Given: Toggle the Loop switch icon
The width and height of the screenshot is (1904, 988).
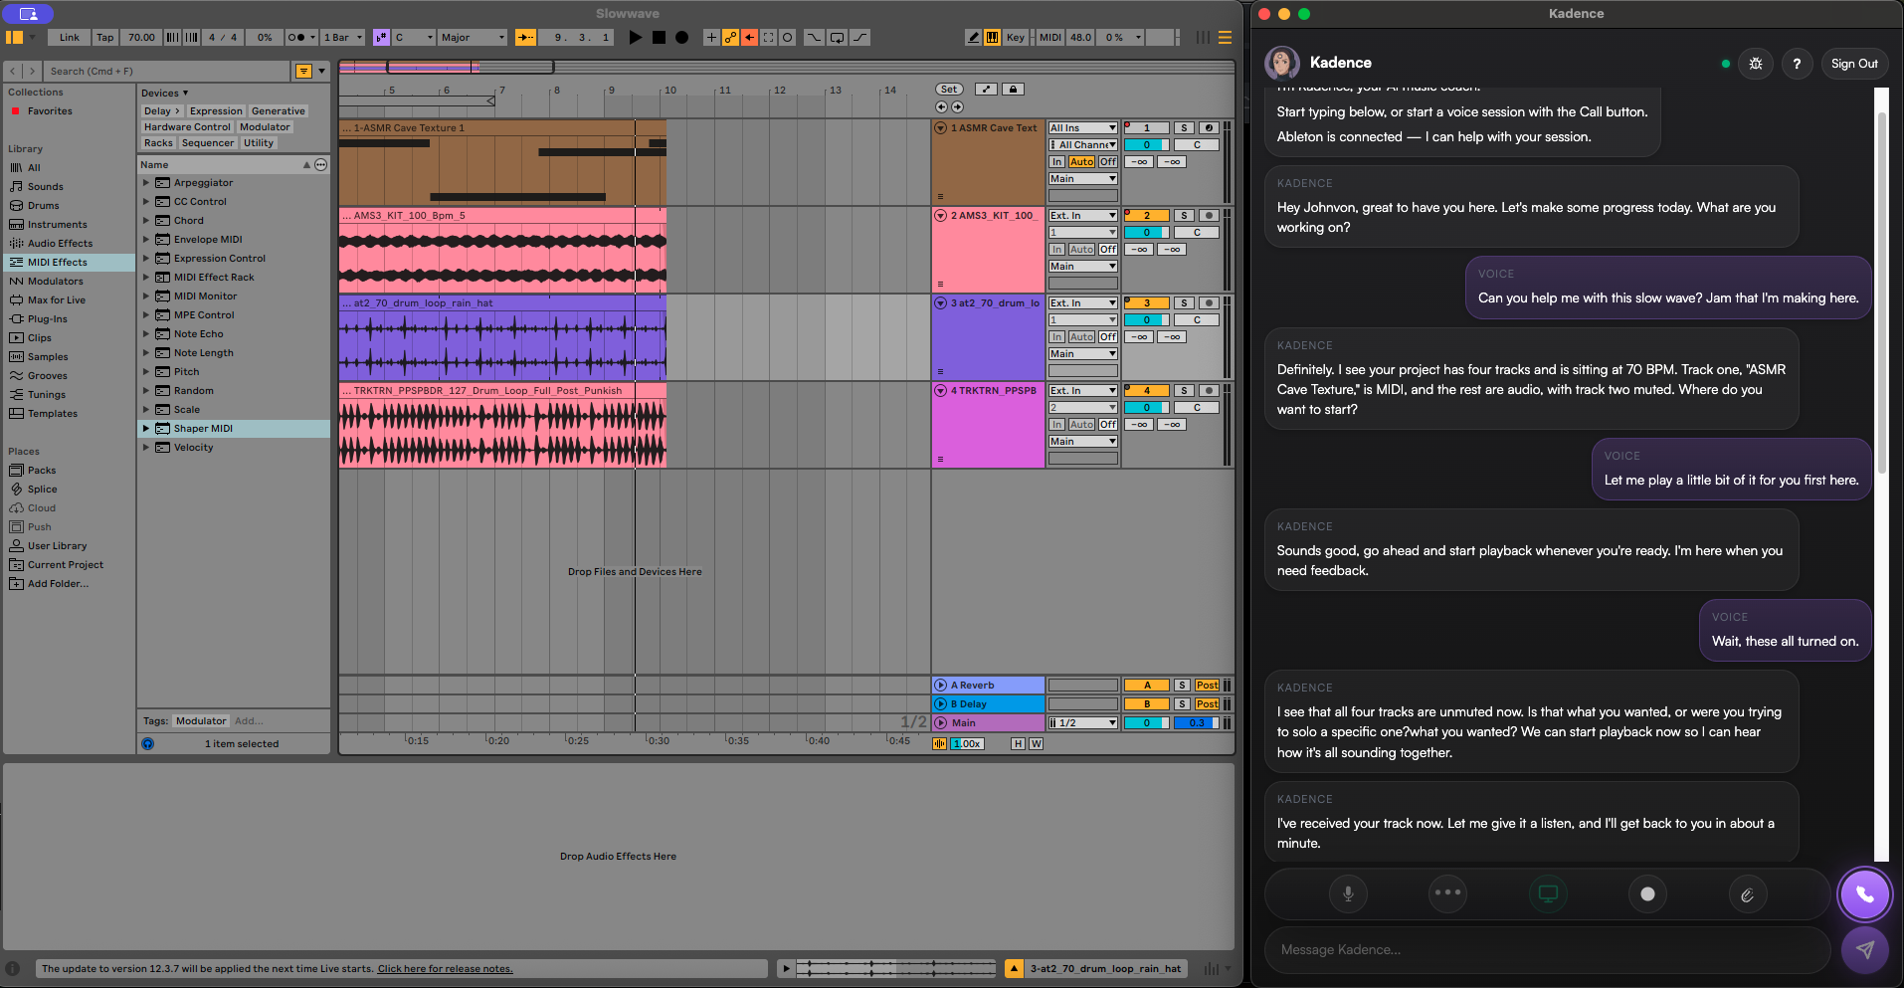Looking at the screenshot, I should [837, 37].
